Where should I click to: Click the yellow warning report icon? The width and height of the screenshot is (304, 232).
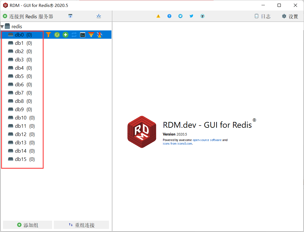(158, 16)
